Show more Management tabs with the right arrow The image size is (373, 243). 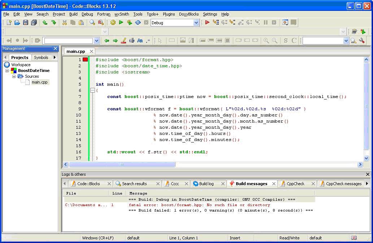(x=55, y=57)
